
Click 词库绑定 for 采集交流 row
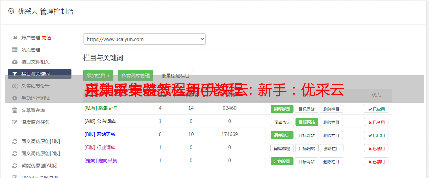click(282, 109)
